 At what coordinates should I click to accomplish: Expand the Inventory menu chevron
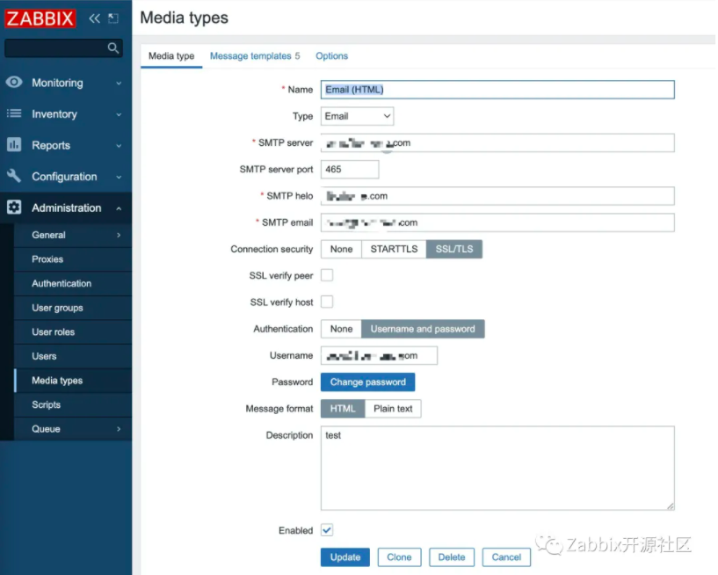coord(119,114)
